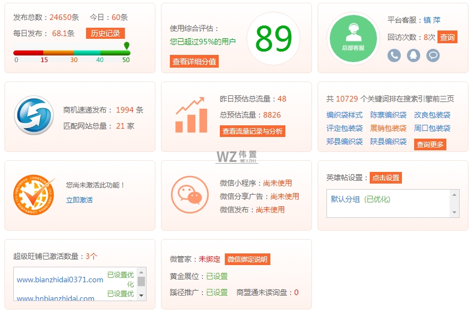Click 昨日预估总流量 value 48
The image size is (473, 315).
[282, 99]
